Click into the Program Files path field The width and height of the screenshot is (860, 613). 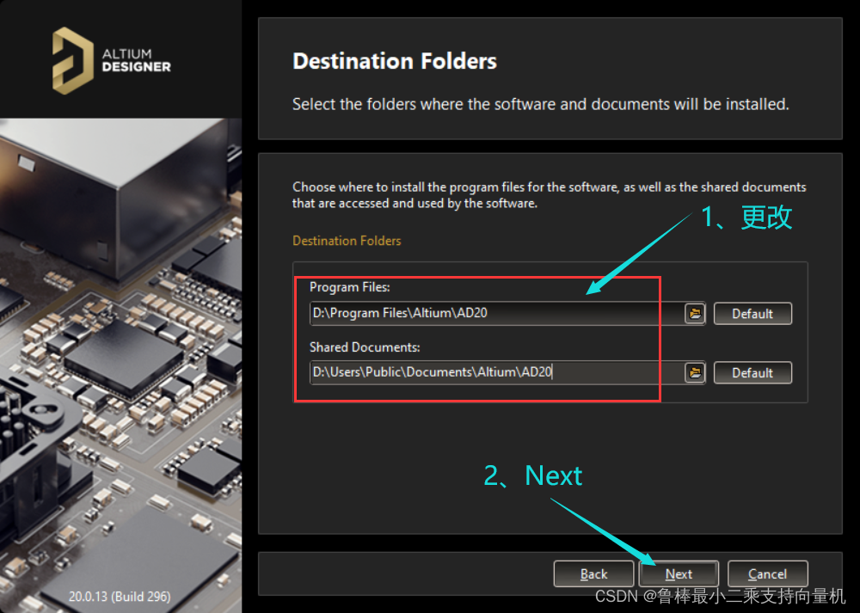pos(496,314)
